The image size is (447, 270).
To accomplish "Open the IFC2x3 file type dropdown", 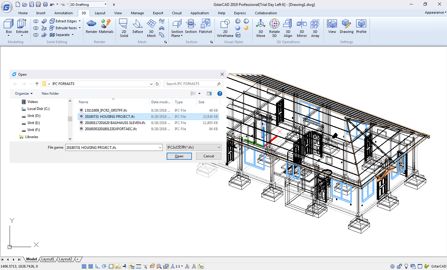I will (x=219, y=147).
